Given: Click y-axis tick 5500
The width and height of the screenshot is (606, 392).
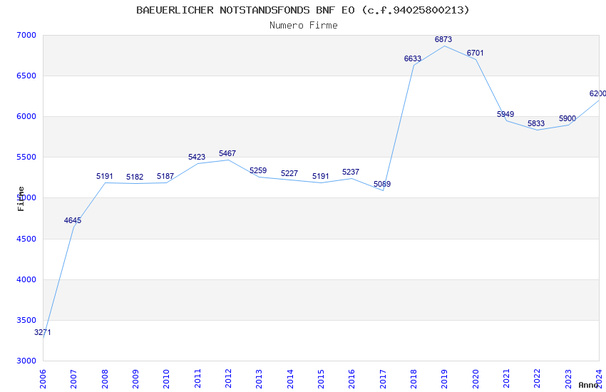Looking at the screenshot, I should coord(26,158).
